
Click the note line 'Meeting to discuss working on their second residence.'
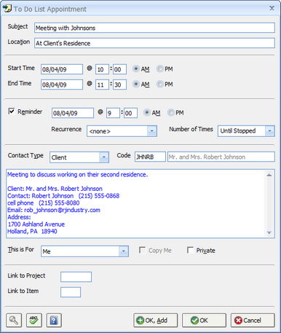tap(78, 175)
